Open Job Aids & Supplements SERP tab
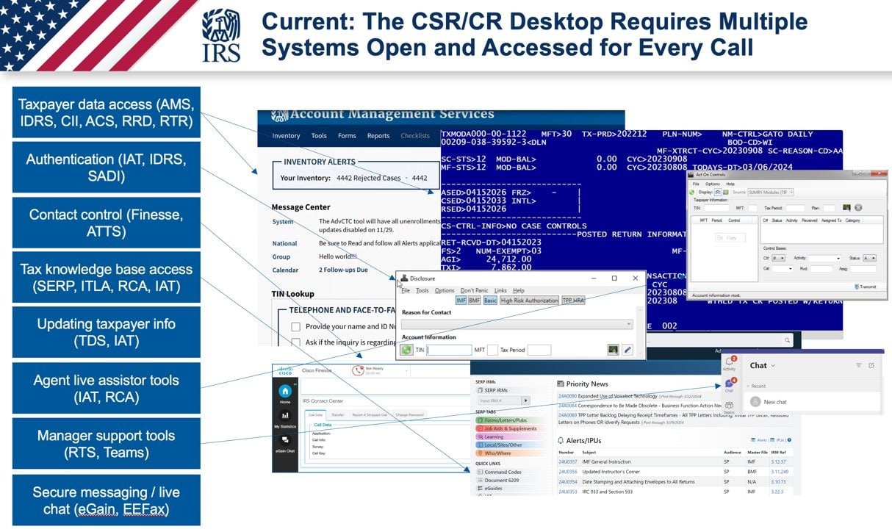Screen dimensions: 892x532 point(512,428)
